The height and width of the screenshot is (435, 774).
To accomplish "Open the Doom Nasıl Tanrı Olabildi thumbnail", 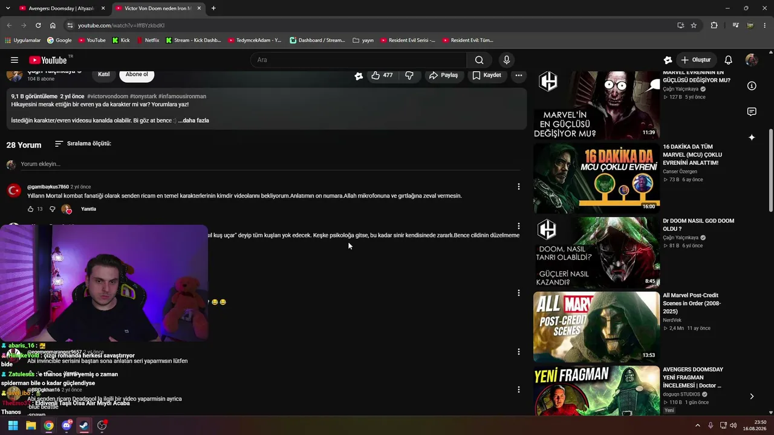I will (x=597, y=253).
